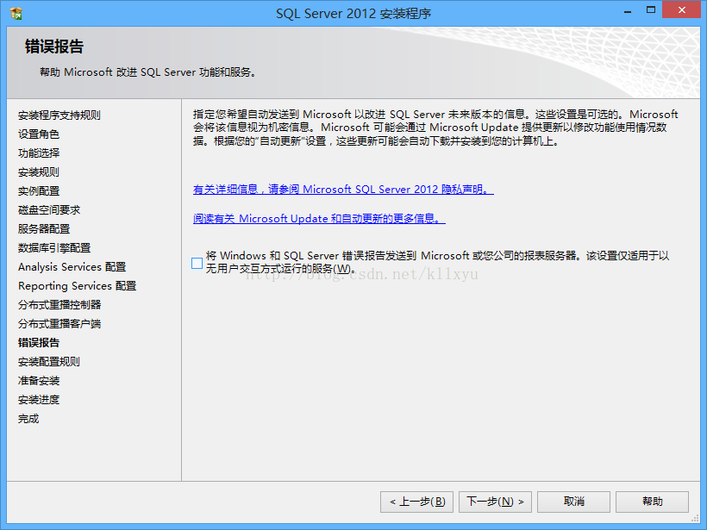Click the window resize grip corner
The image size is (707, 530).
pyautogui.click(x=695, y=518)
